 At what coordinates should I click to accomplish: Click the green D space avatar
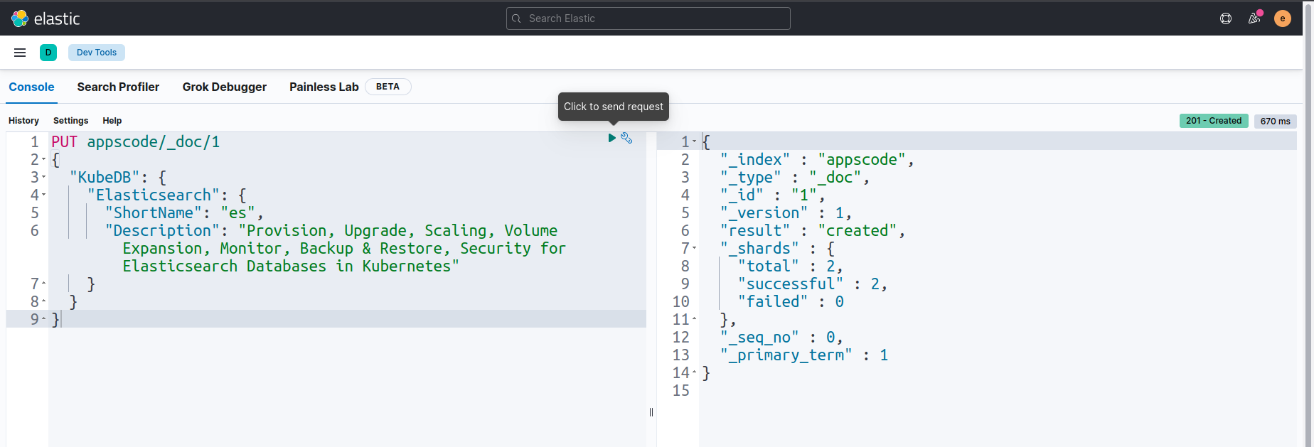click(48, 53)
